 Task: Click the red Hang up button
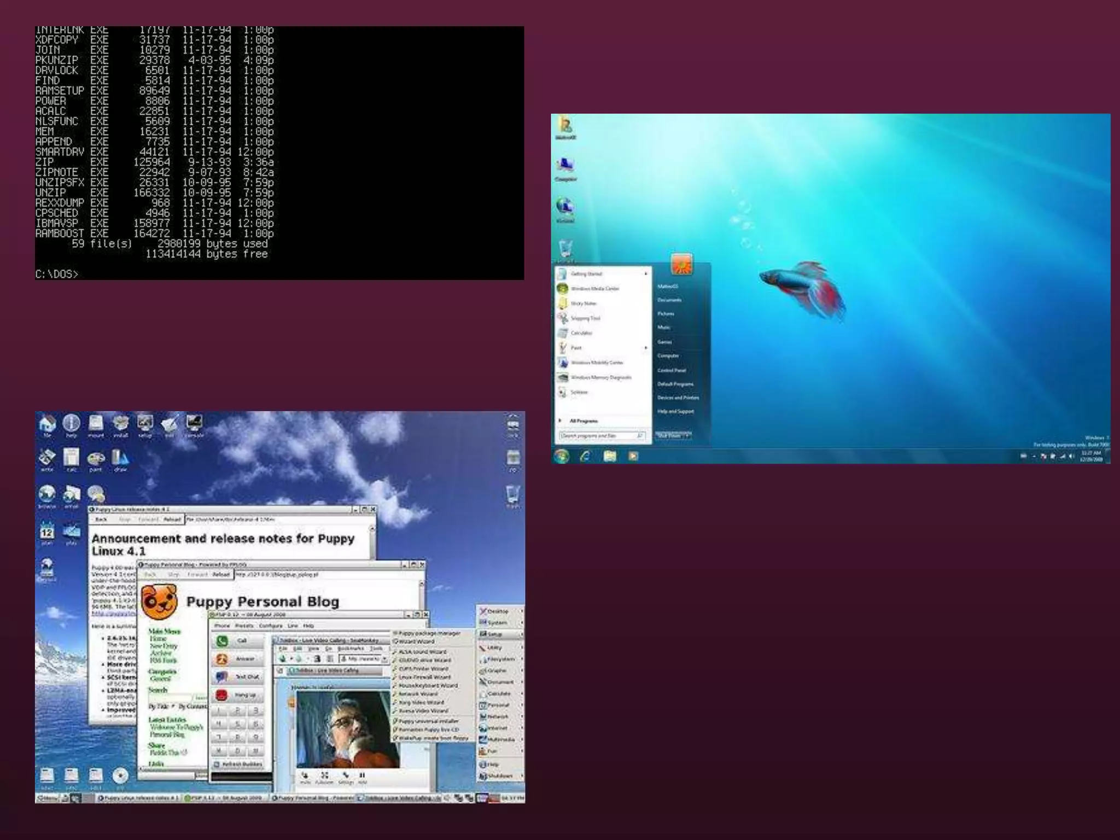(x=237, y=695)
